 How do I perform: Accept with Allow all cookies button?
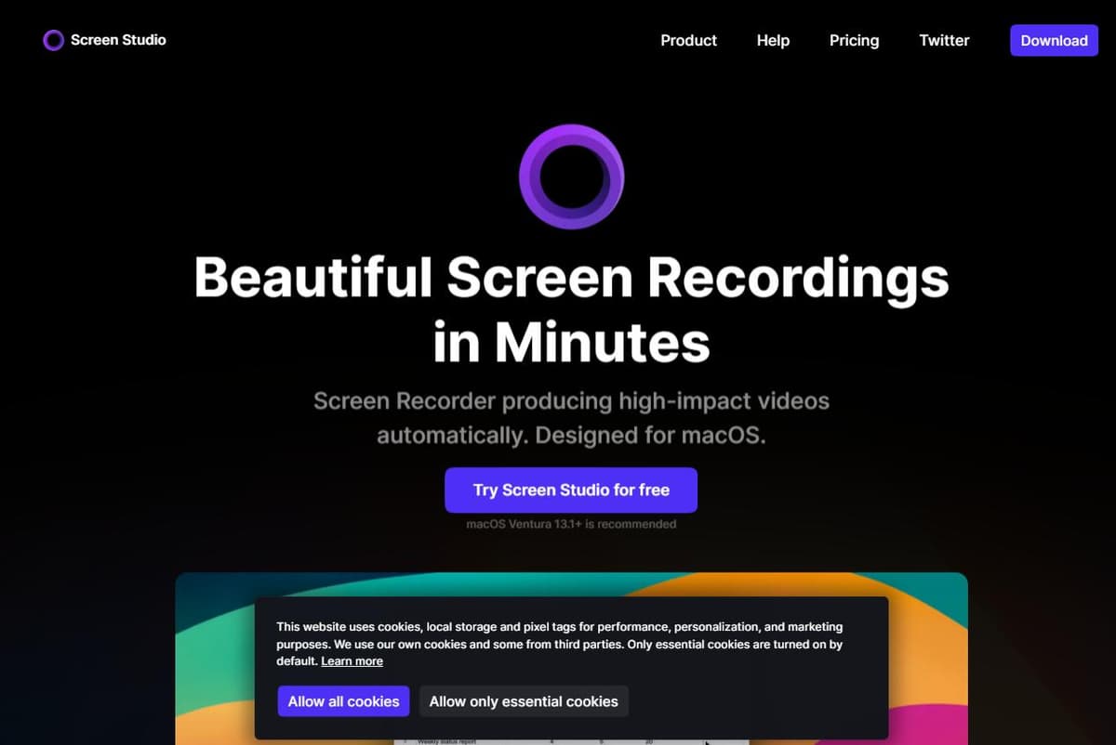pos(343,701)
